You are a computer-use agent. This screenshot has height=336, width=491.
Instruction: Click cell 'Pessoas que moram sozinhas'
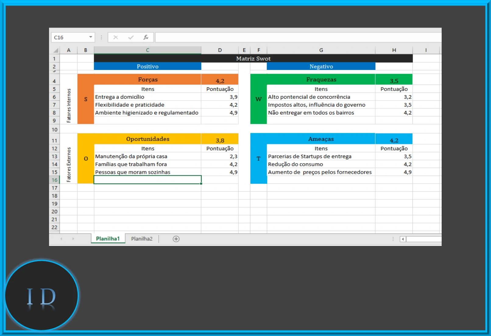147,172
